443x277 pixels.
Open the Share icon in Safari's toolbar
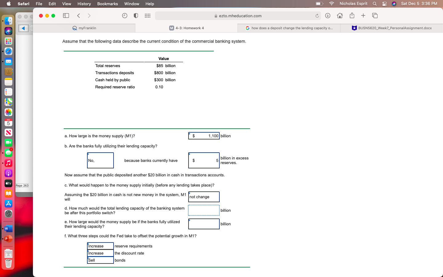tap(351, 15)
